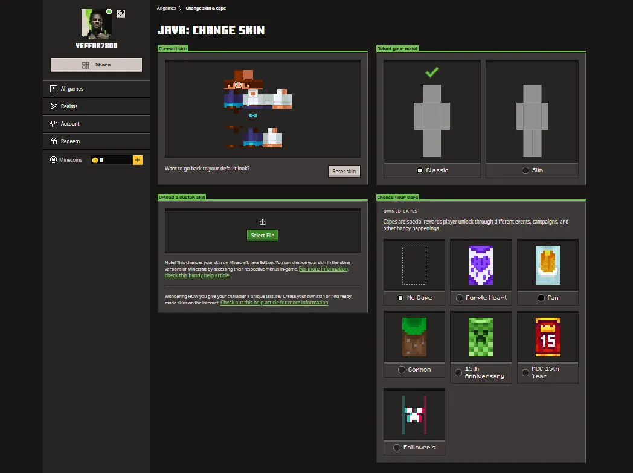
Task: Click the Redeem gift icon
Action: point(54,141)
